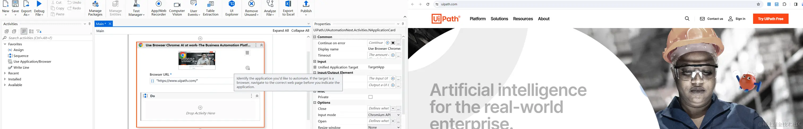Add an activity inside Do container
Screen dimensions: 803x129
click(200, 108)
